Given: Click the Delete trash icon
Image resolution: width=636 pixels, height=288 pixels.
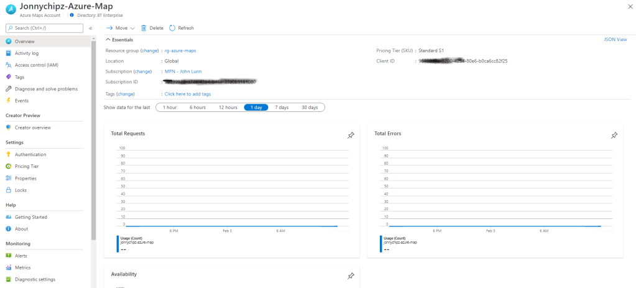Looking at the screenshot, I should tap(144, 28).
